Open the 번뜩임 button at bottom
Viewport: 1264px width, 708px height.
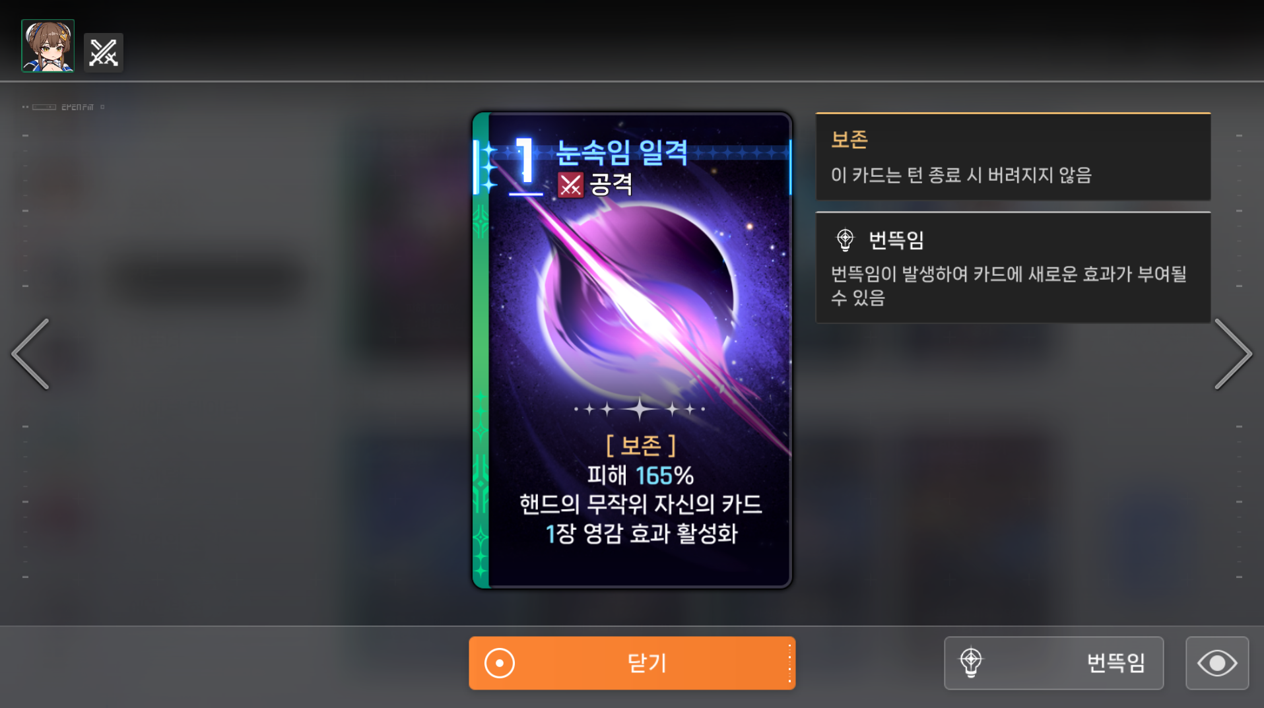coord(1053,663)
